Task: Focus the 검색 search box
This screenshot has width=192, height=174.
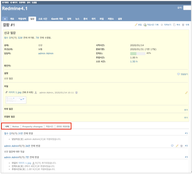Action: 187,8
